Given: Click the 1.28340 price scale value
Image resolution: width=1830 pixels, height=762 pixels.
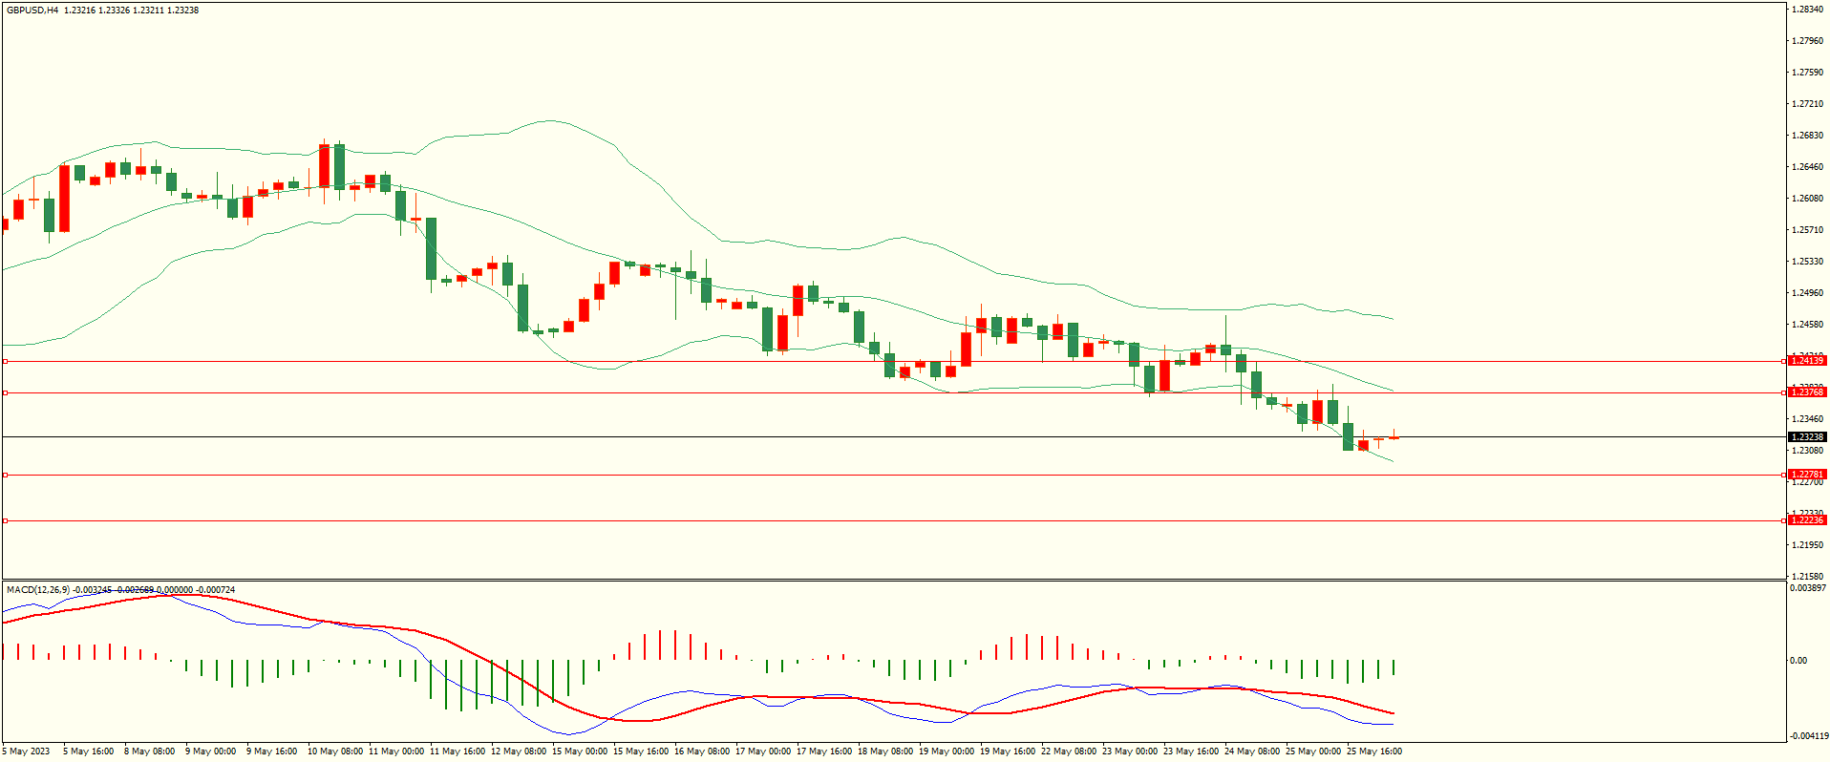Looking at the screenshot, I should [x=1808, y=10].
